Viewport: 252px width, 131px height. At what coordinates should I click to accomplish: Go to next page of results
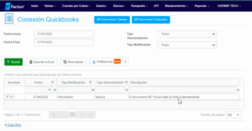point(81,115)
